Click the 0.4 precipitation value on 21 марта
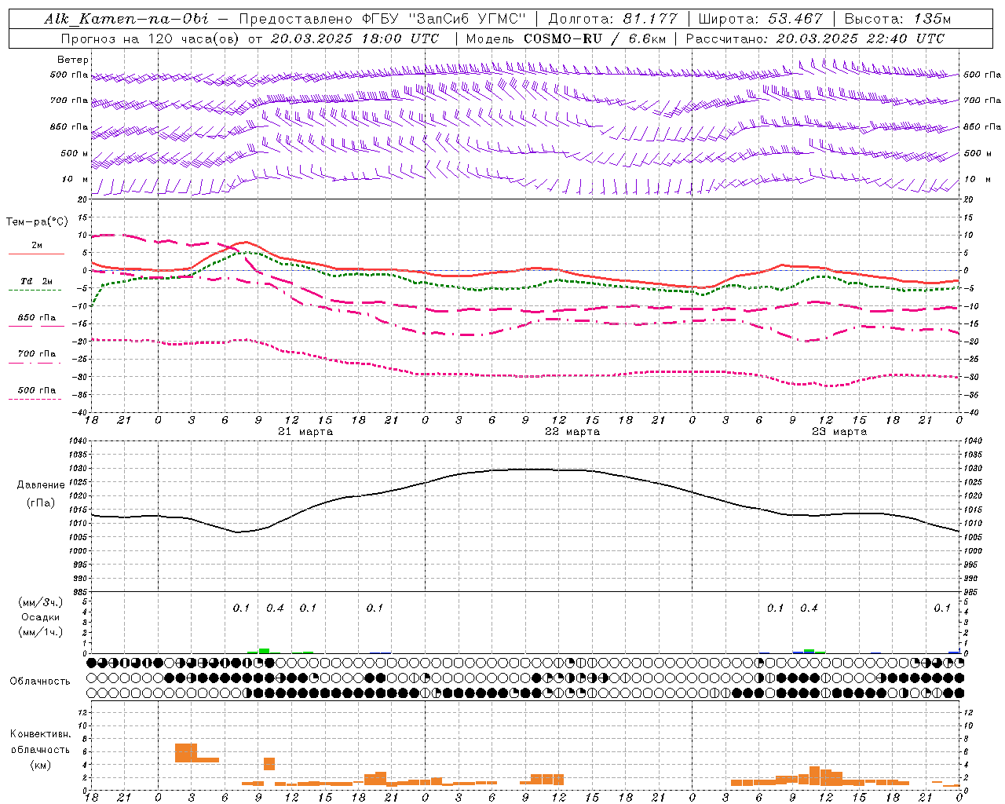Viewport: 1005px width, 804px height. (275, 608)
